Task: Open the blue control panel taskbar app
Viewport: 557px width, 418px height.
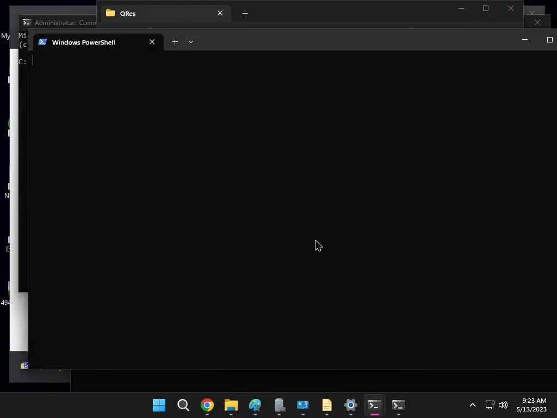Action: (303, 405)
